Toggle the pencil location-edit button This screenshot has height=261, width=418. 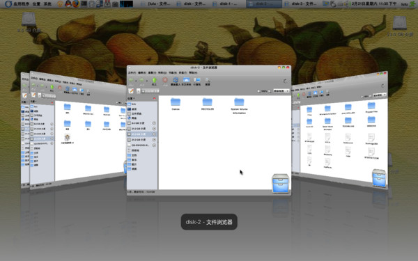pyautogui.click(x=131, y=91)
